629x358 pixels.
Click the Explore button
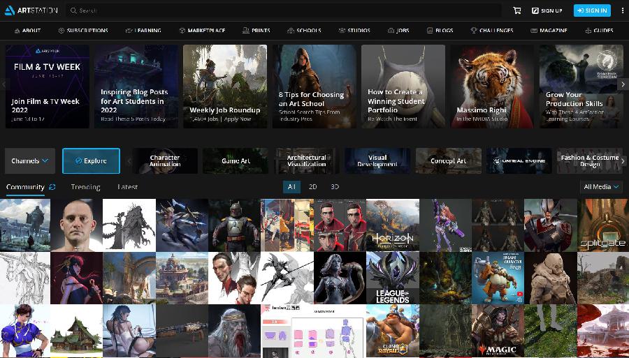(x=91, y=161)
